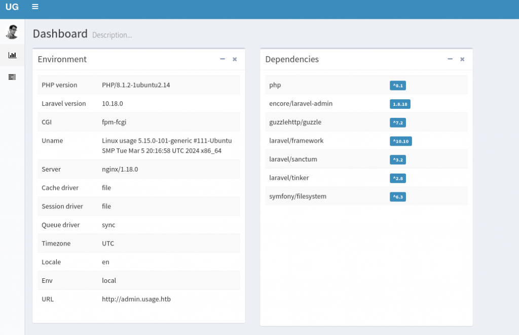
Task: Click the encore/laravel-admin 1.8.18 badge
Action: pyautogui.click(x=400, y=104)
